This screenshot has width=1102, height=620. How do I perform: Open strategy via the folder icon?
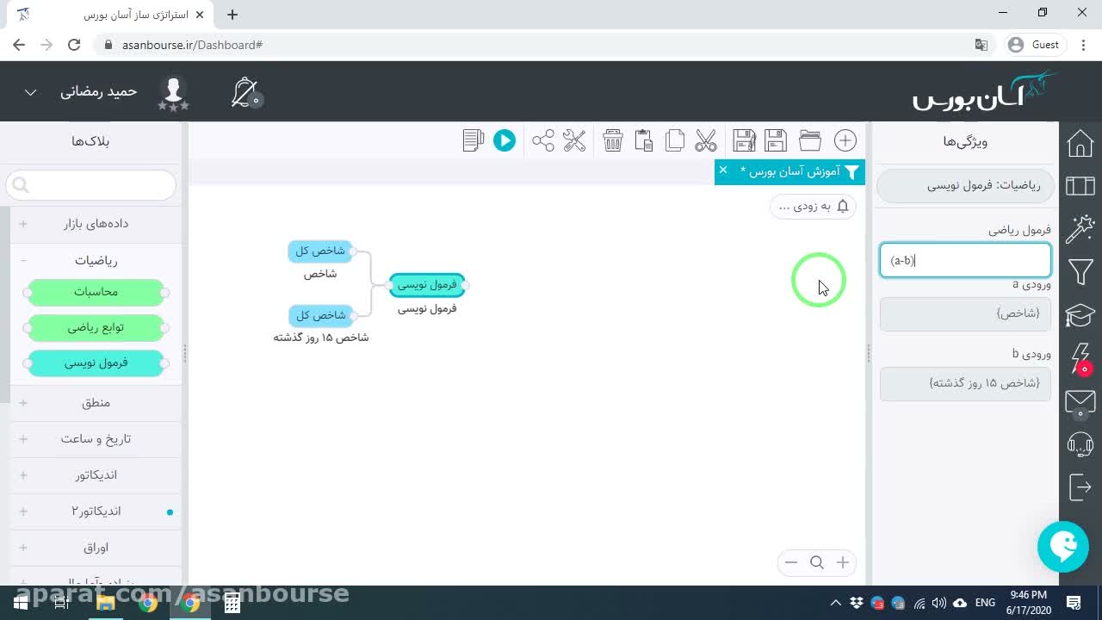click(810, 140)
